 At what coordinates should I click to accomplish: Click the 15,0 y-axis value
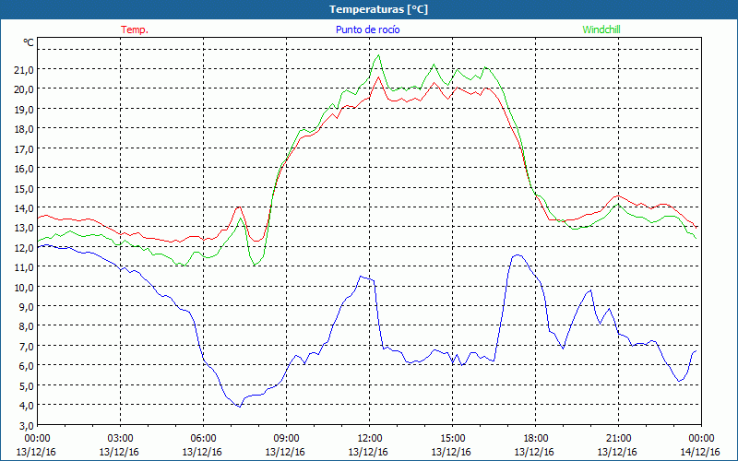(24, 188)
